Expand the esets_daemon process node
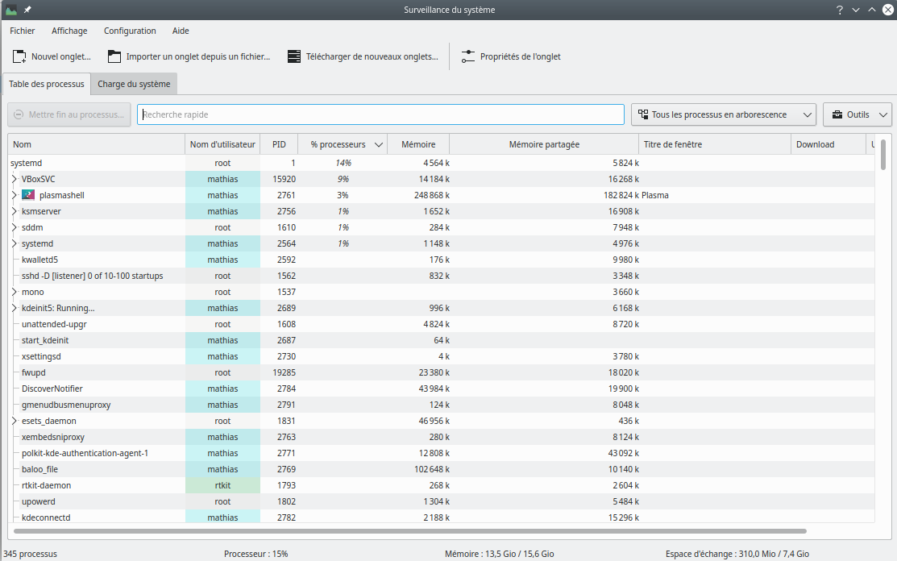The height and width of the screenshot is (561, 897). 15,421
